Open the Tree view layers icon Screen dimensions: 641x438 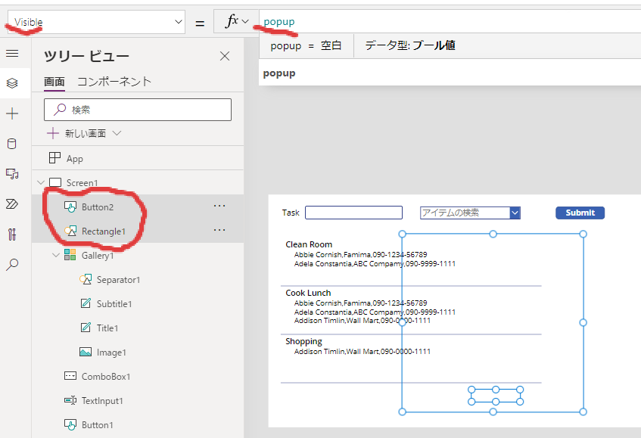point(12,83)
